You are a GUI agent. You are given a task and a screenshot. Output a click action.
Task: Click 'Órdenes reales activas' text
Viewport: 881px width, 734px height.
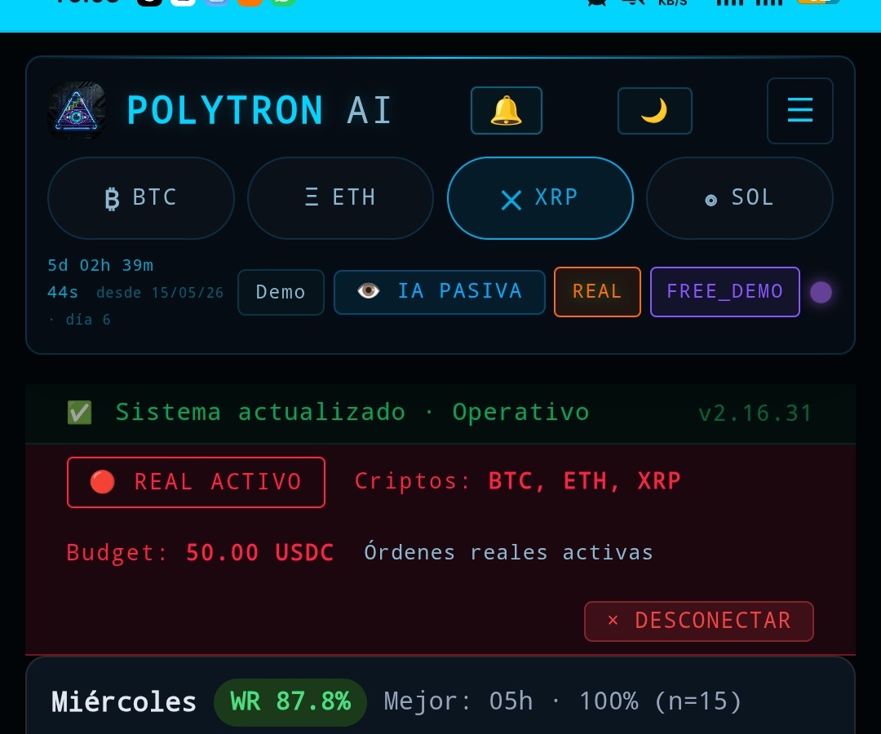pyautogui.click(x=508, y=552)
